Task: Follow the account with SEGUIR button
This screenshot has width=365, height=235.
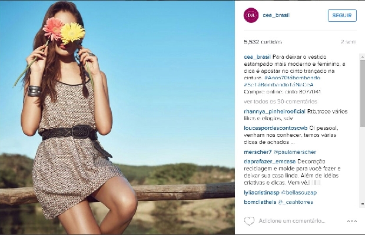Action: (x=342, y=15)
